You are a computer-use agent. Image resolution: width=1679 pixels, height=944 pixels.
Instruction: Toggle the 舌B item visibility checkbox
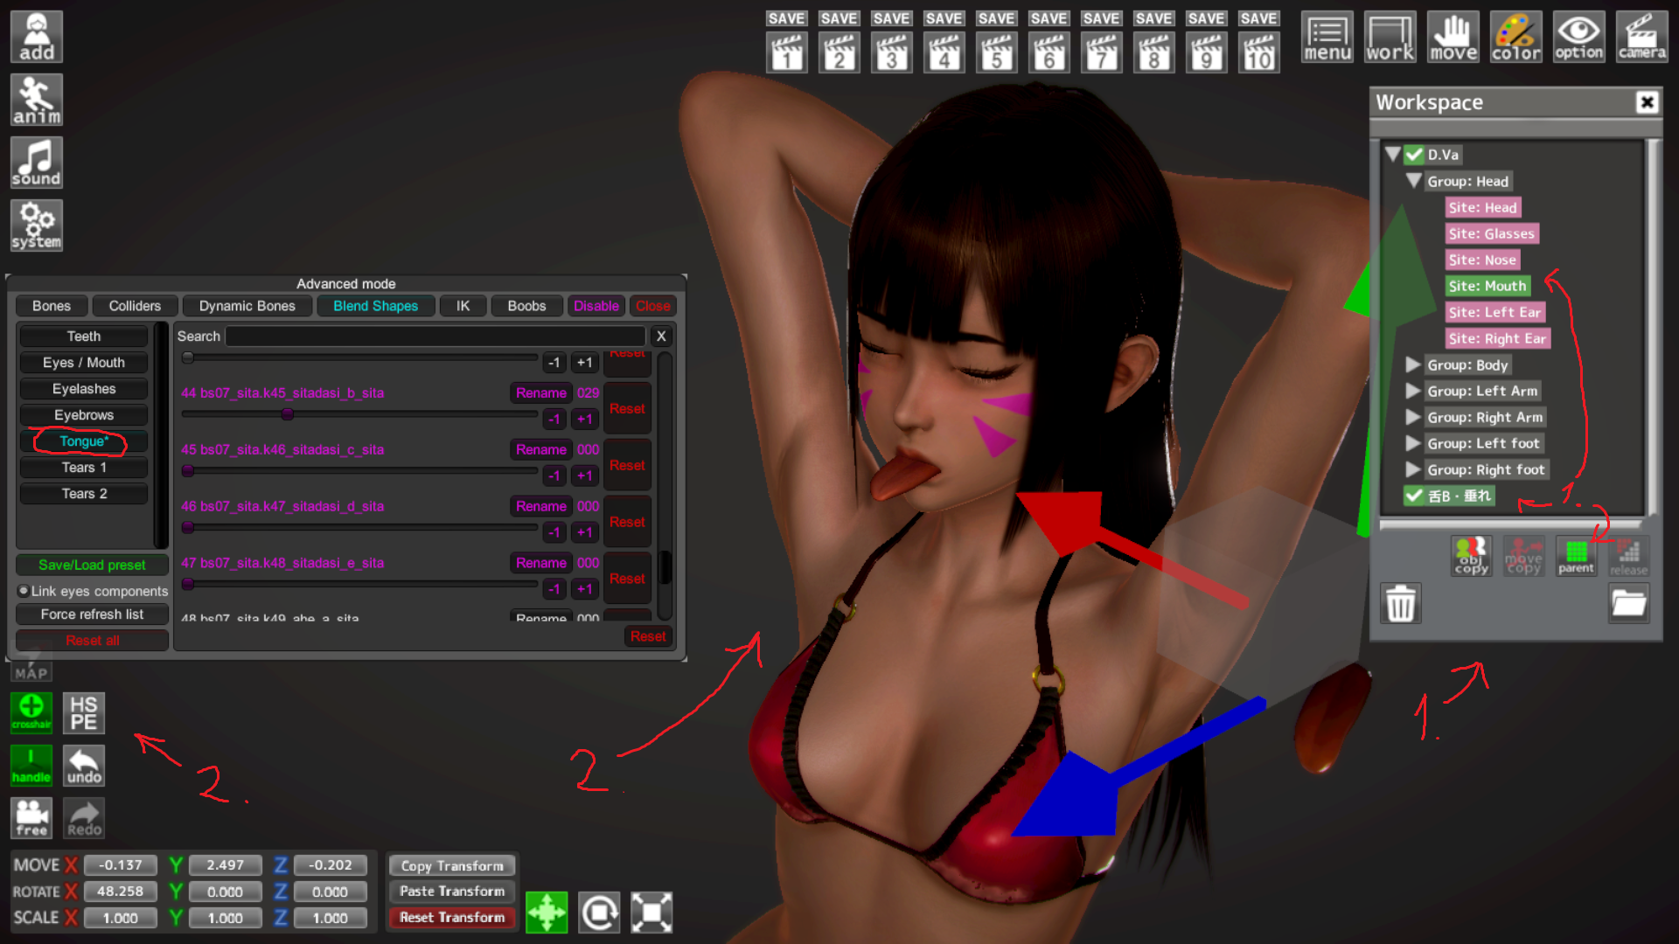1414,496
